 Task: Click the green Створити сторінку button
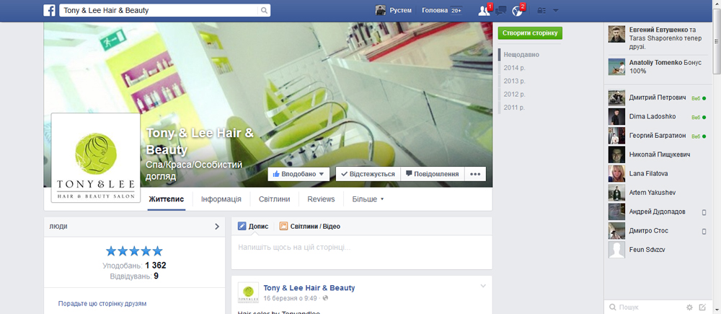coord(530,33)
